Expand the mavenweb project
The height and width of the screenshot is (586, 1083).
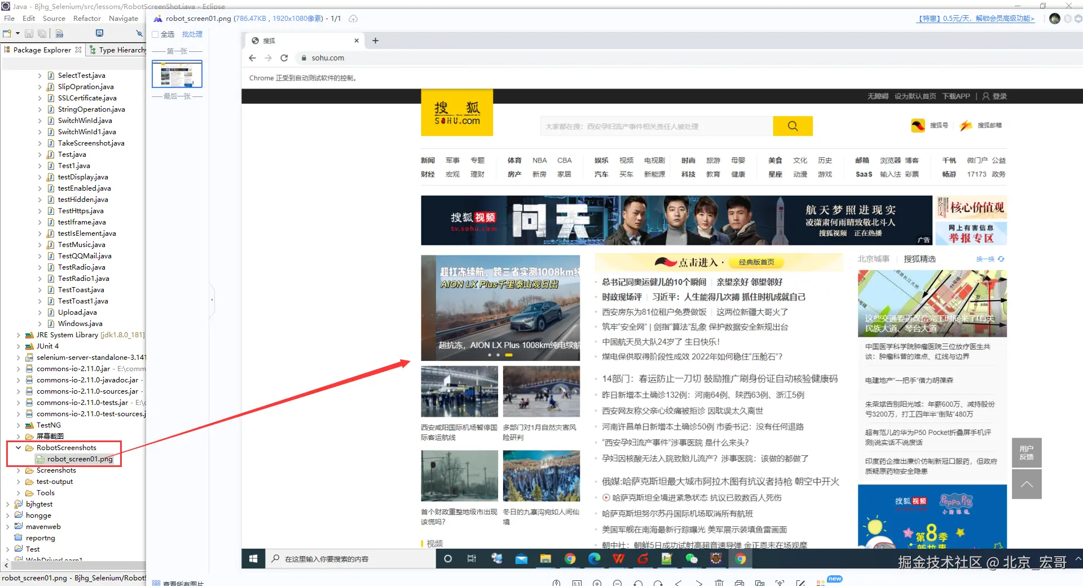click(x=7, y=527)
